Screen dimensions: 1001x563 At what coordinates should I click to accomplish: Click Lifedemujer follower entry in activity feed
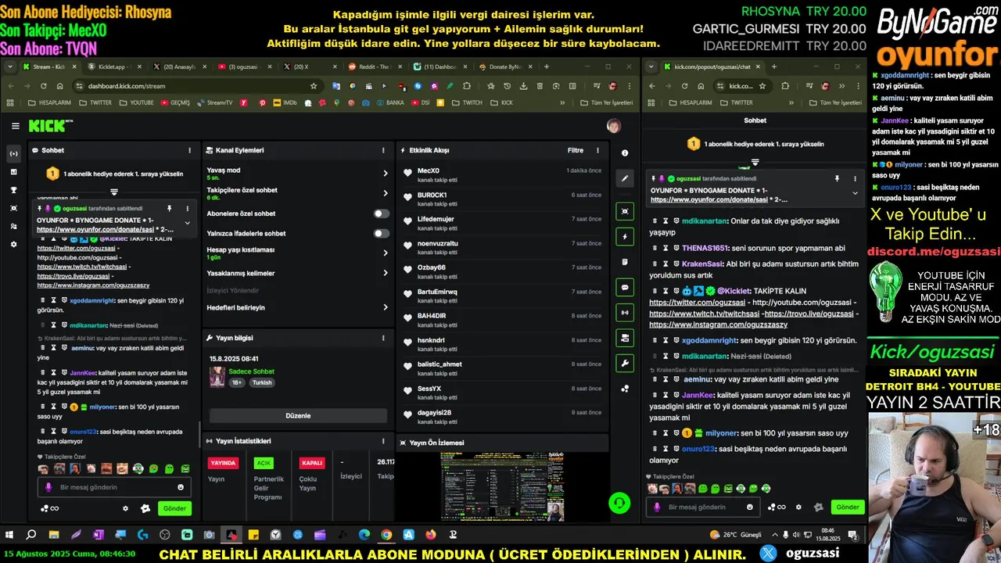click(502, 224)
